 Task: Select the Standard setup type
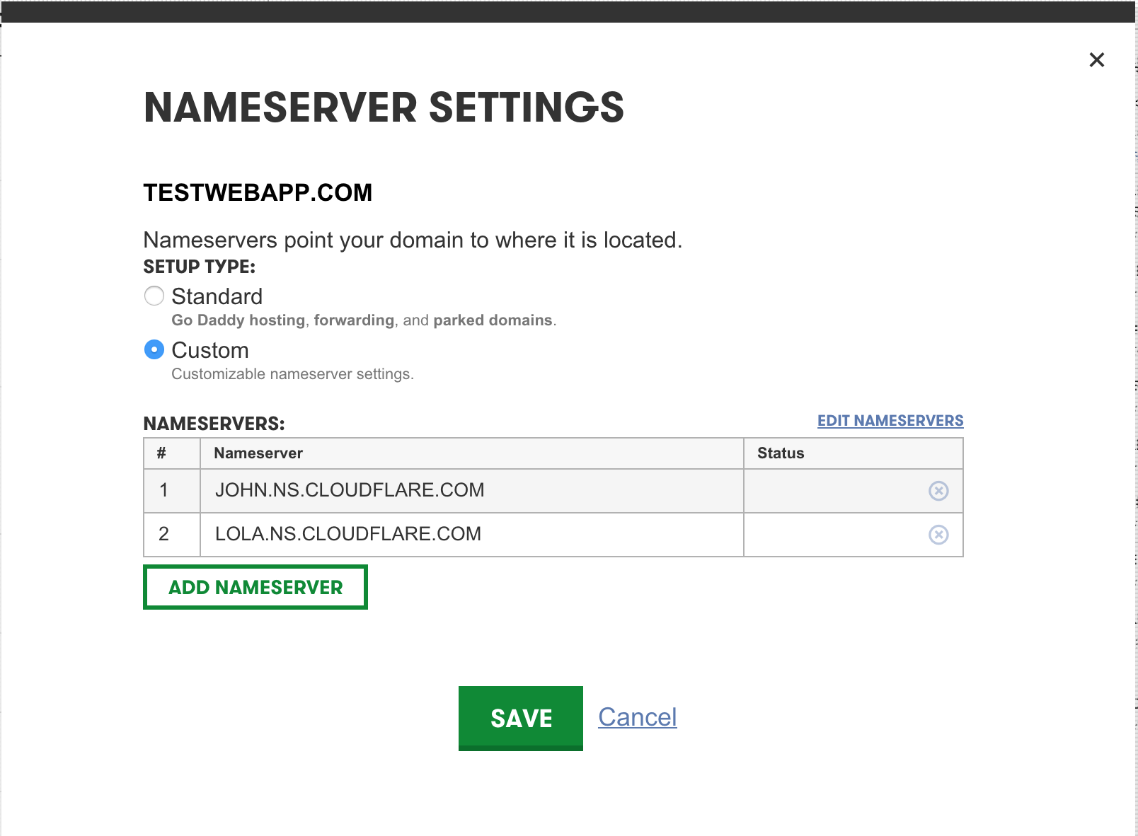[x=154, y=296]
